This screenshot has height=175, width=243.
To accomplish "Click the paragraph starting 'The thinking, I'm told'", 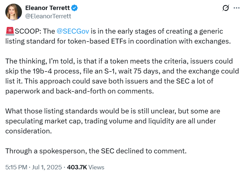I will 122,76.
